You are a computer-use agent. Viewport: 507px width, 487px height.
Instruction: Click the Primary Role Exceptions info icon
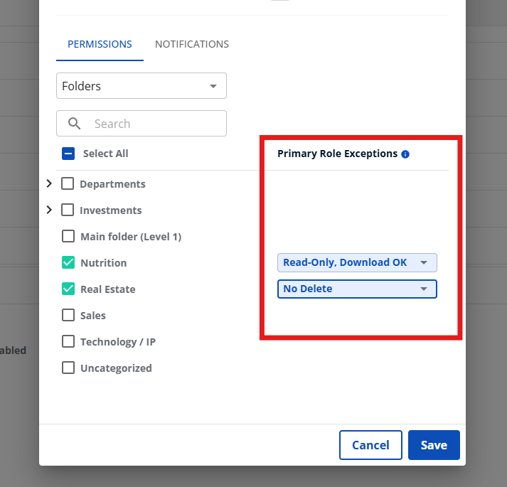[x=405, y=154]
